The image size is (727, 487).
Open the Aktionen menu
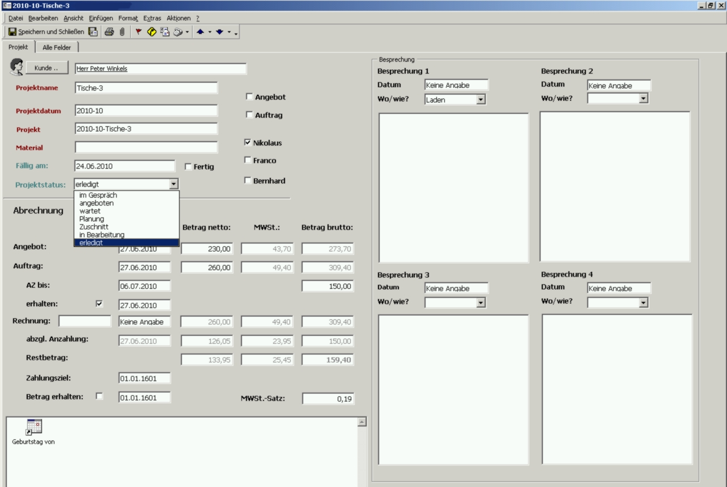point(178,18)
